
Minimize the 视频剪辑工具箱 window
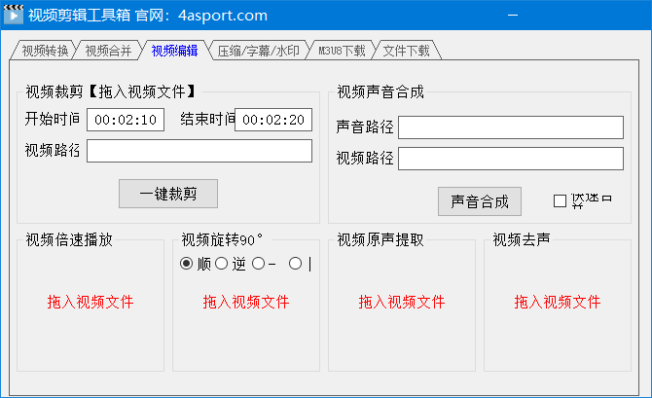click(x=513, y=15)
